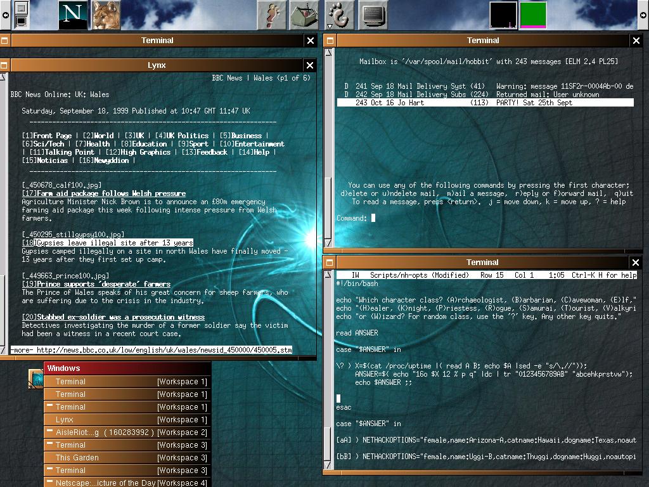
Task: Hide the panel with its left arrow
Action: pos(5,15)
